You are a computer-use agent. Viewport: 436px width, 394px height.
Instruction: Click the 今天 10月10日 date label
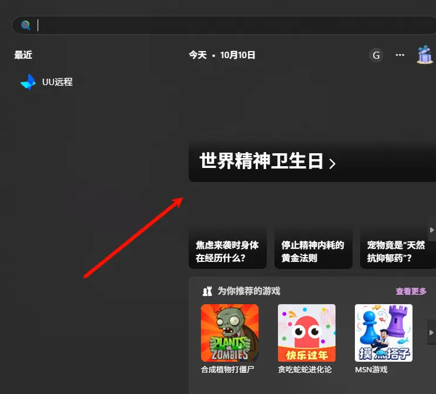[222, 55]
